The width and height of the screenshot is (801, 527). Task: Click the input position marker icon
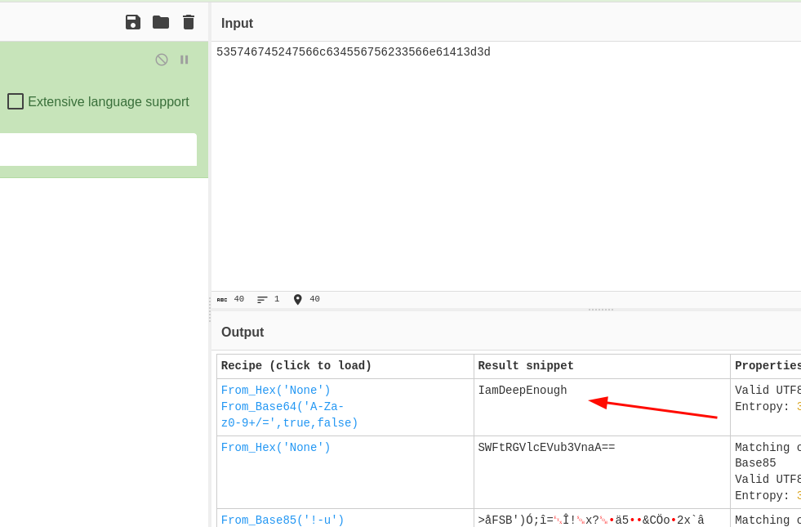[297, 300]
